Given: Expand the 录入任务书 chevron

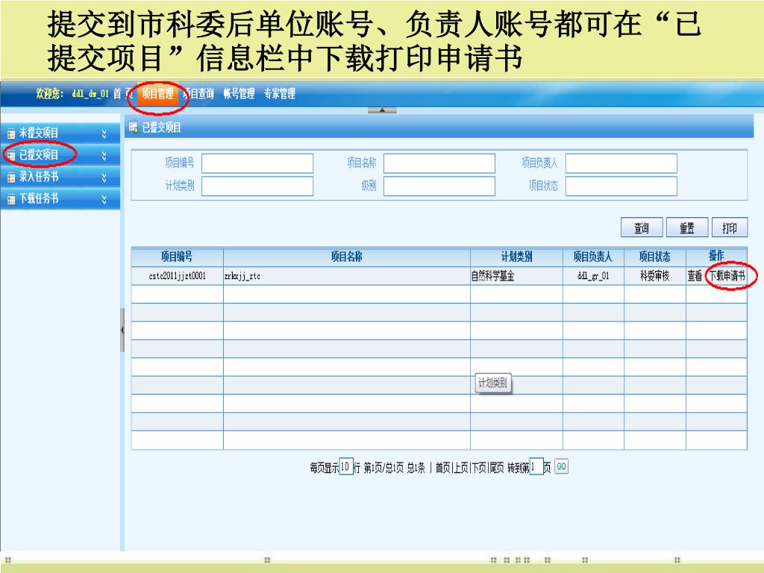Looking at the screenshot, I should [x=104, y=178].
